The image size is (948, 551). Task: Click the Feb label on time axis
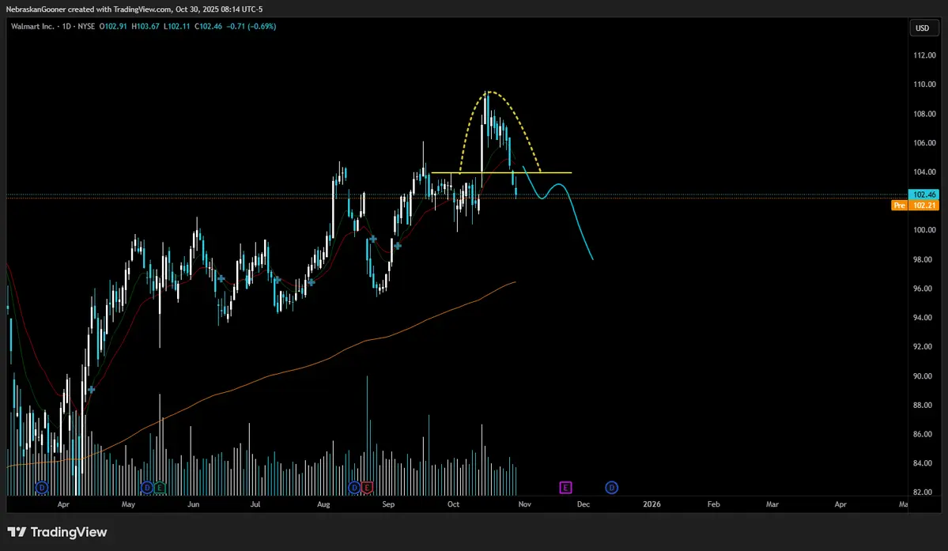[713, 504]
